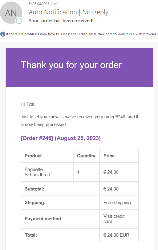The image size is (158, 250).
Task: Click the Baguette Schneidbrett product cell
Action: pos(47,172)
